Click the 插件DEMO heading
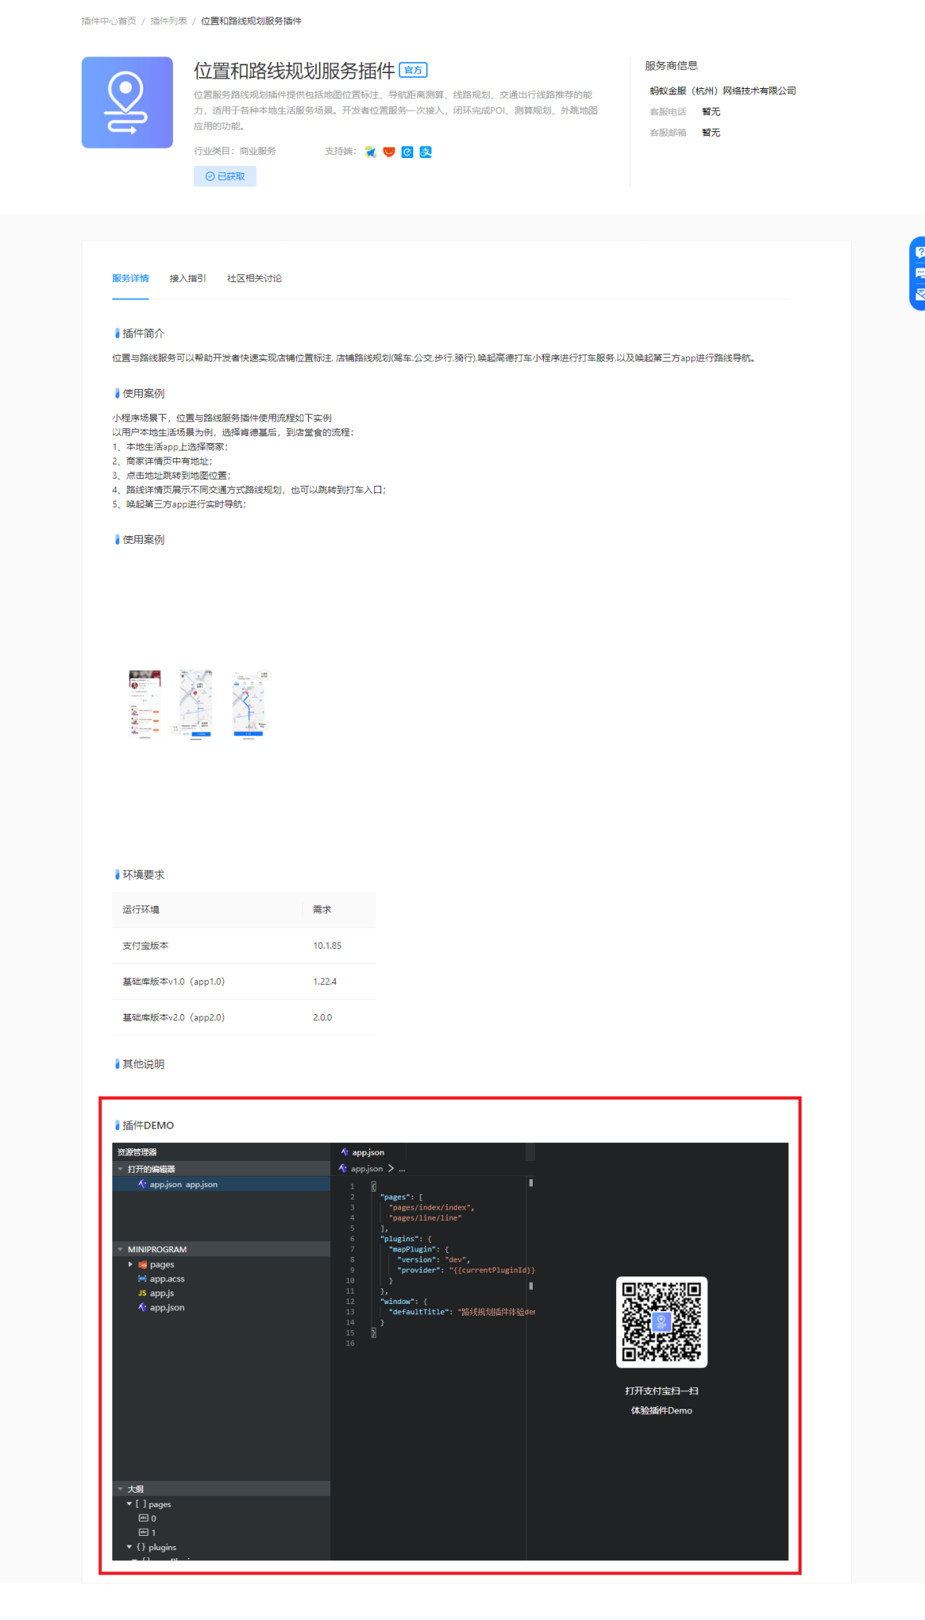This screenshot has width=925, height=1620. [x=148, y=1126]
